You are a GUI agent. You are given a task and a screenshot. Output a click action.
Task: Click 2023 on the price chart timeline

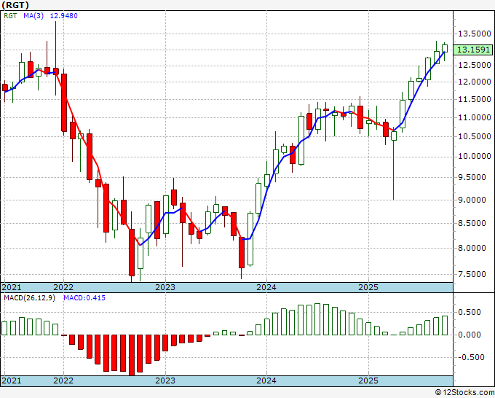pos(165,287)
